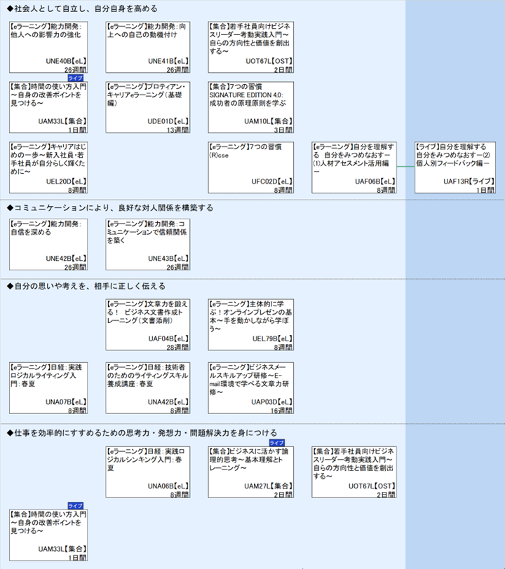505x569 pixels.
Task: Open UAP03D ビジネスメールスキルアップ研修 course
Action: (x=250, y=388)
